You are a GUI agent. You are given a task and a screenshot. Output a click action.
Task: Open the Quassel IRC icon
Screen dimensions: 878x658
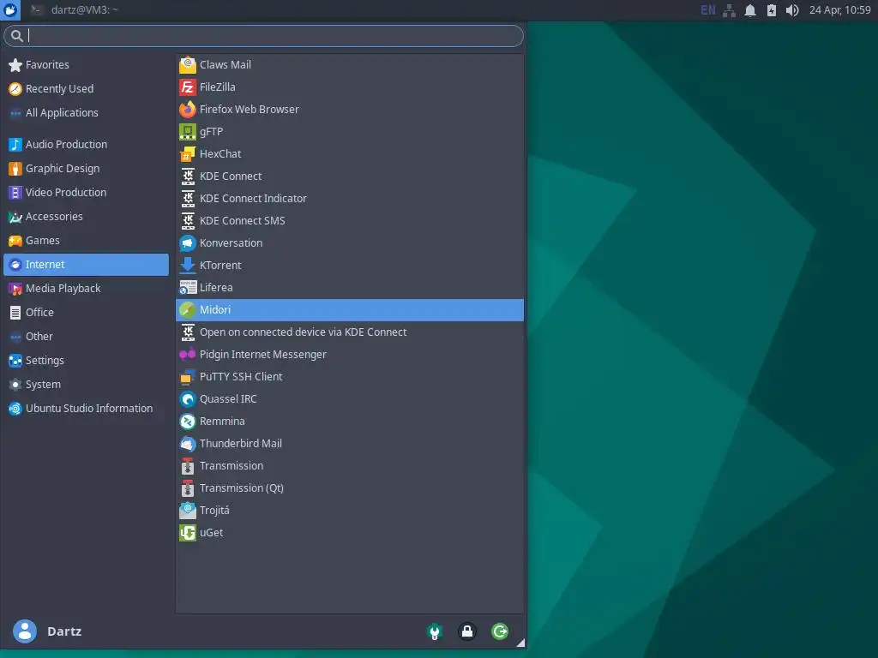188,399
